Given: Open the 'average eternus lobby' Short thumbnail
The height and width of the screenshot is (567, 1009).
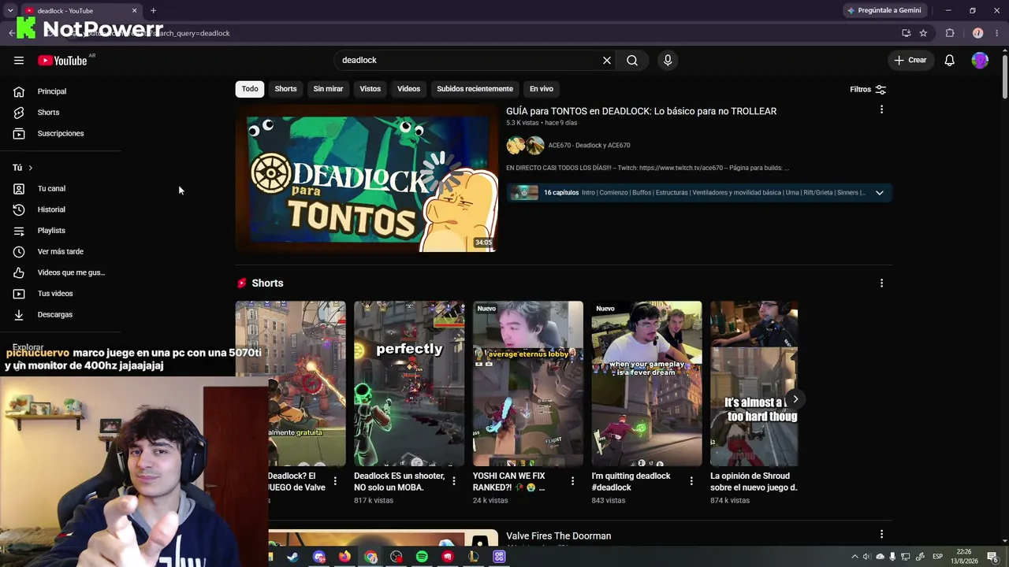Looking at the screenshot, I should click(528, 384).
